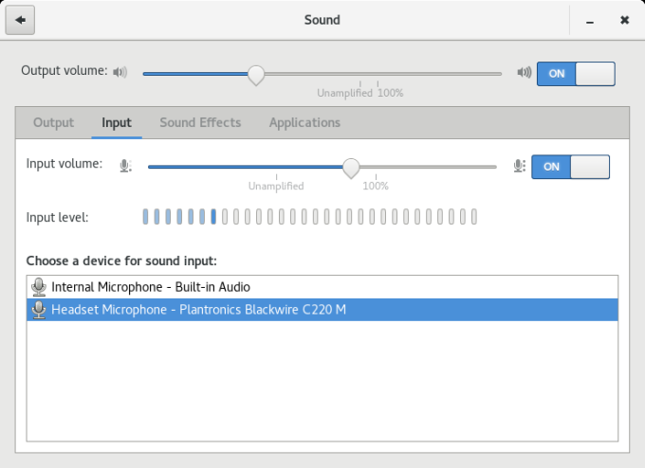Select Internal Microphone - Built-in Audio
The image size is (645, 468).
(151, 286)
